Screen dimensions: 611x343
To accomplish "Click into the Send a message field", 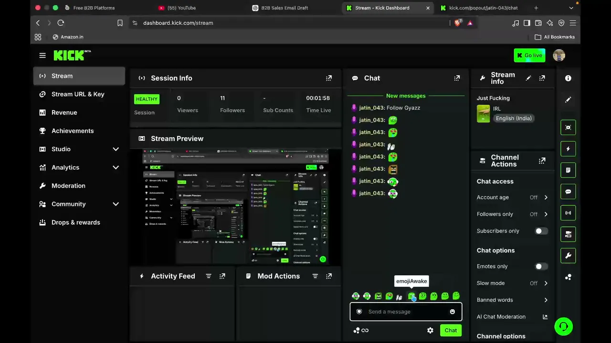I will pos(406,312).
